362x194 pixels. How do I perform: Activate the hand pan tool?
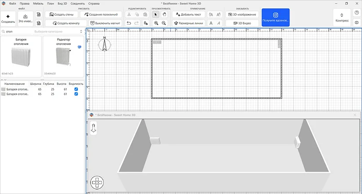pyautogui.click(x=164, y=15)
